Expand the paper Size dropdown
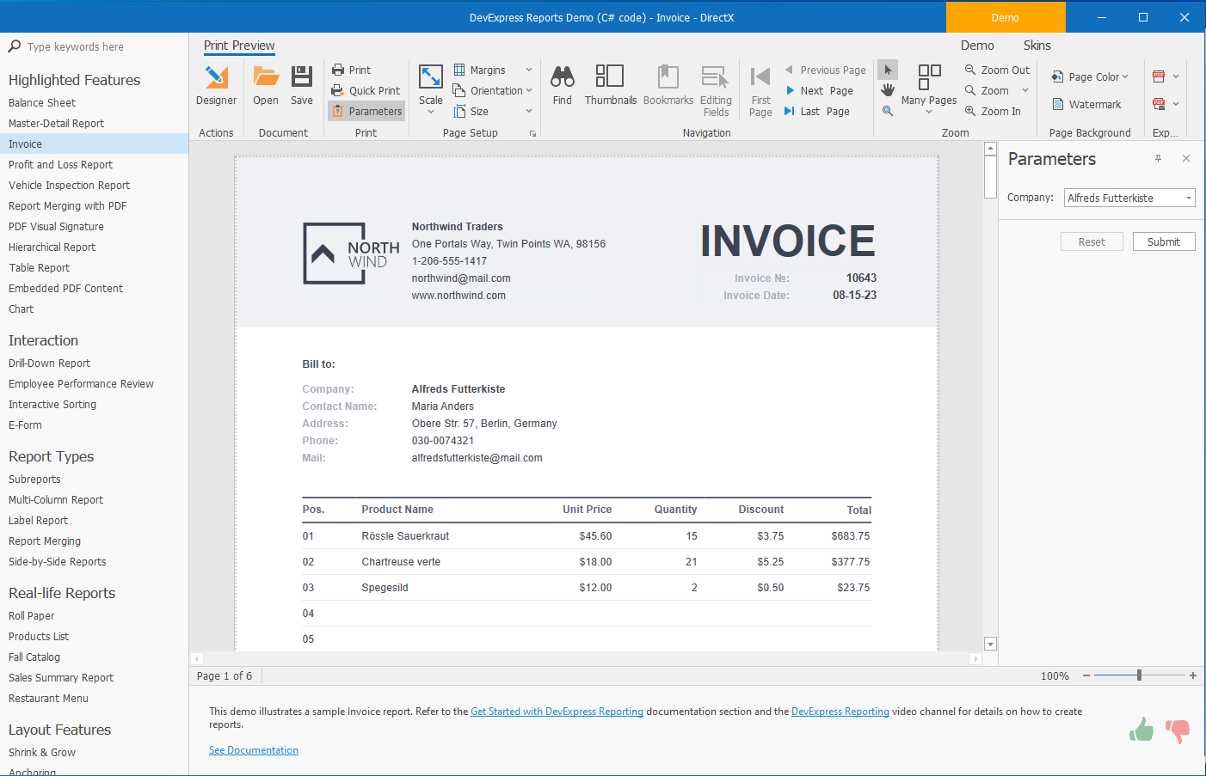The width and height of the screenshot is (1206, 776). 529,111
